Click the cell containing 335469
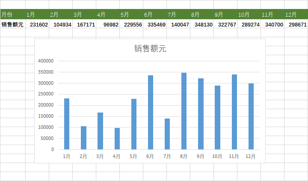This screenshot has height=181, width=308. click(x=155, y=24)
